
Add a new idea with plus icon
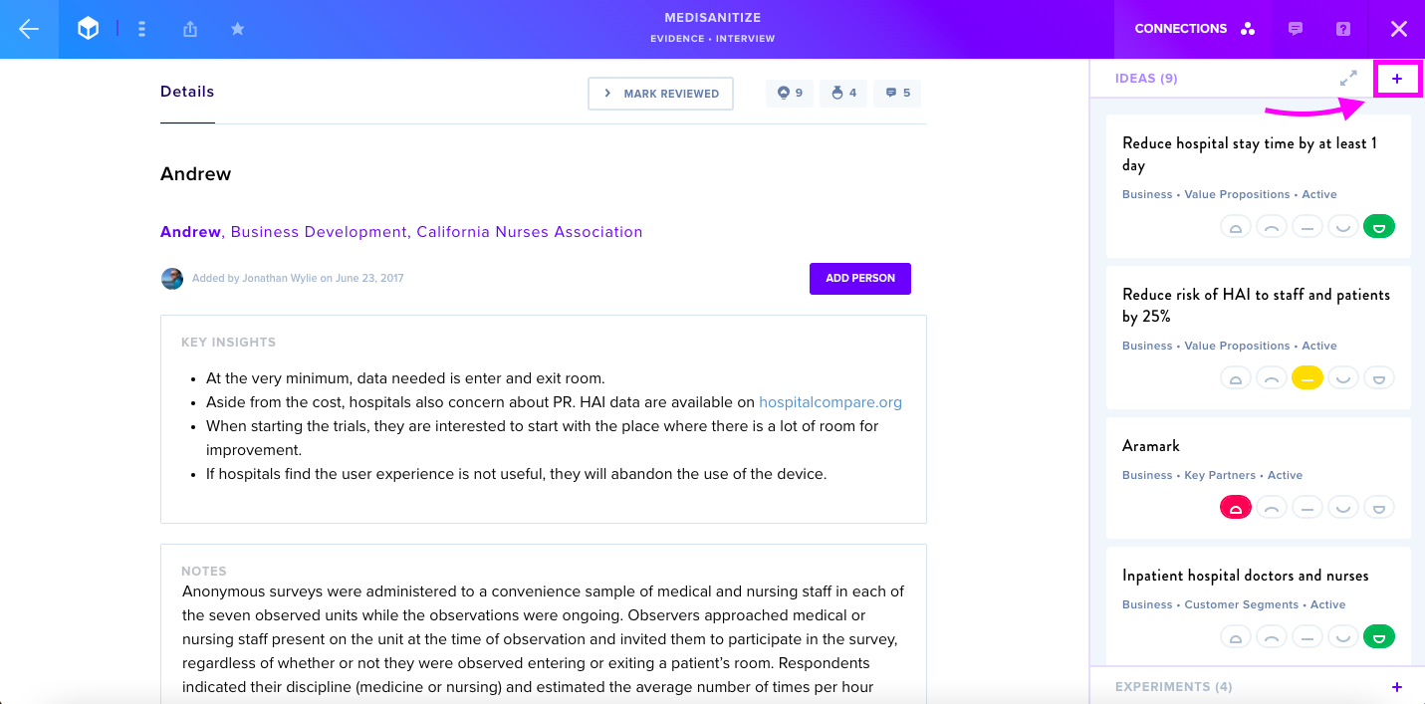pyautogui.click(x=1397, y=79)
